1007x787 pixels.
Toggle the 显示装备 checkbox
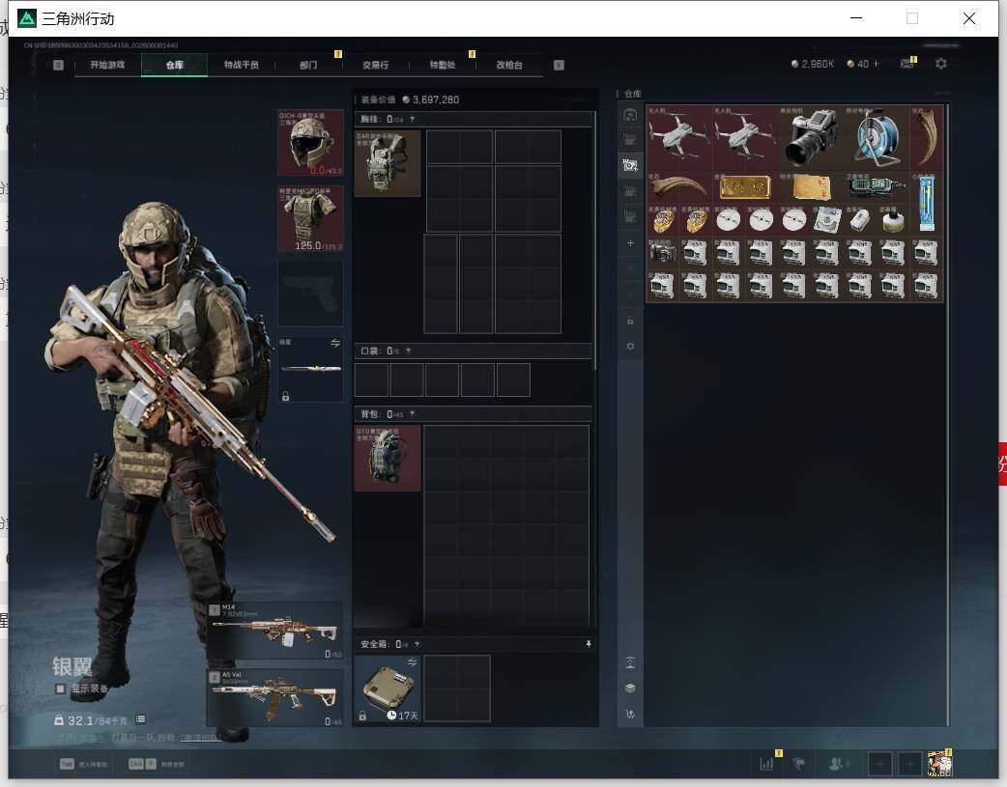[60, 689]
